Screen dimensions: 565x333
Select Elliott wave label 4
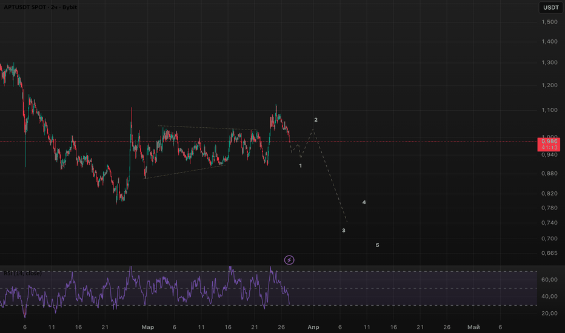(x=364, y=202)
